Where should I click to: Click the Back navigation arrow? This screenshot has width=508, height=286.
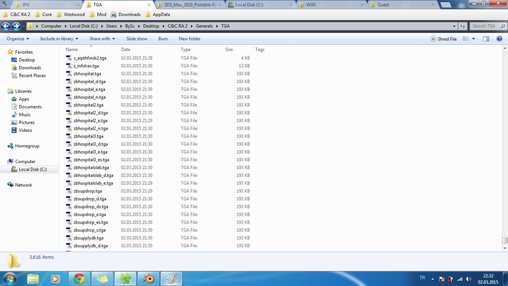click(6, 26)
